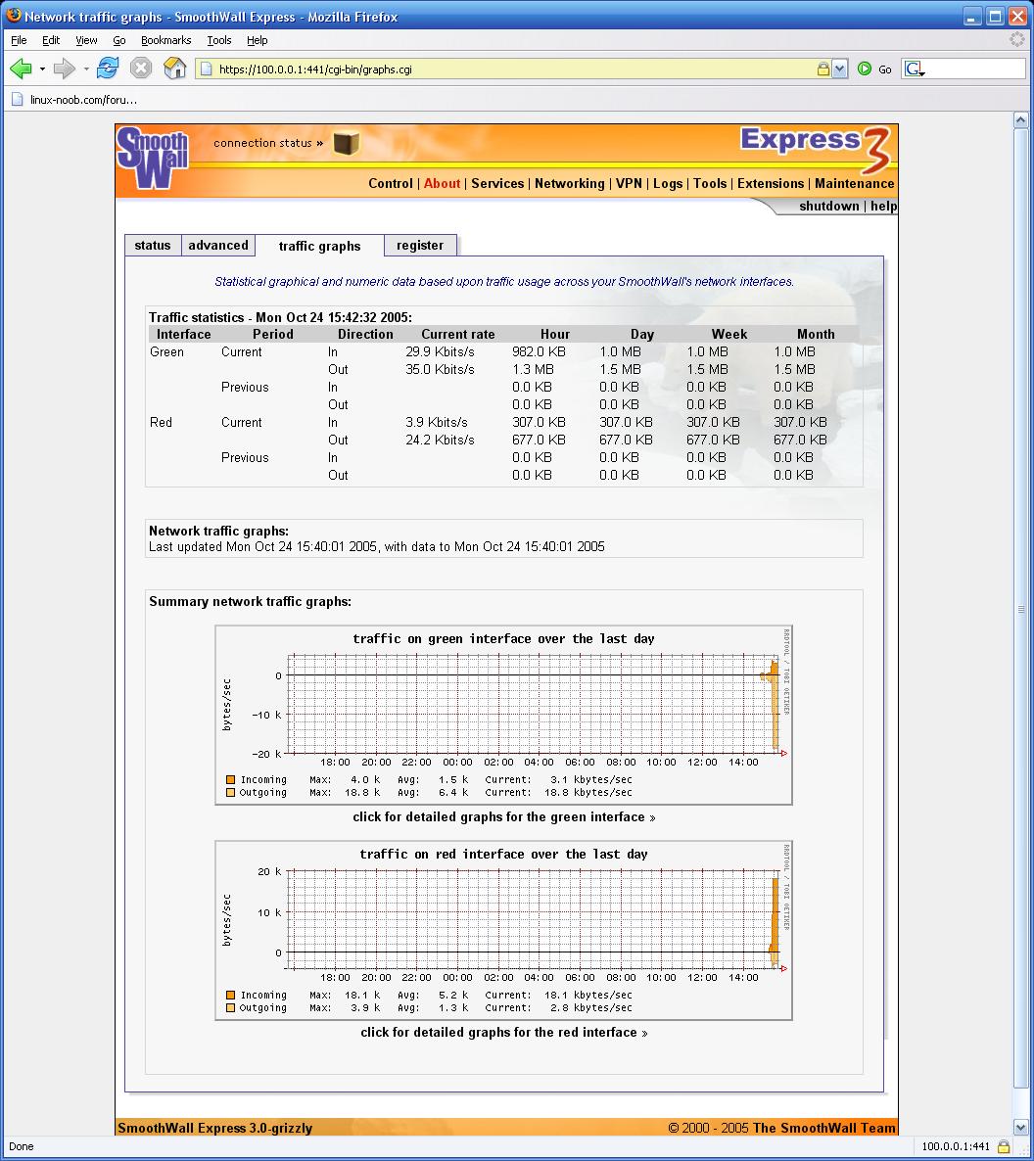Open the Bookmarks menu

point(165,40)
